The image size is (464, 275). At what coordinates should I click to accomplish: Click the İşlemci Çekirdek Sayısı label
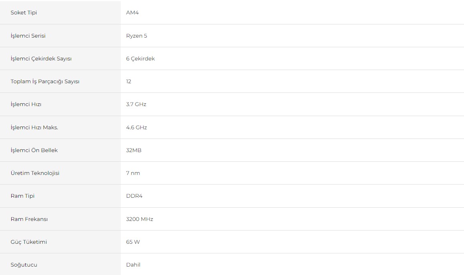click(41, 58)
